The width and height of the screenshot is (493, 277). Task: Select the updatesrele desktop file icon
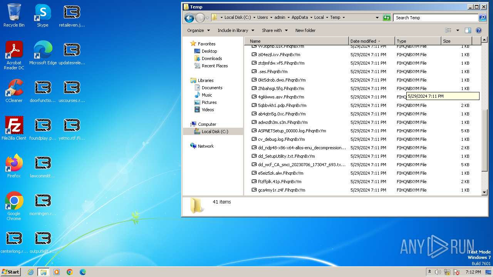click(72, 53)
